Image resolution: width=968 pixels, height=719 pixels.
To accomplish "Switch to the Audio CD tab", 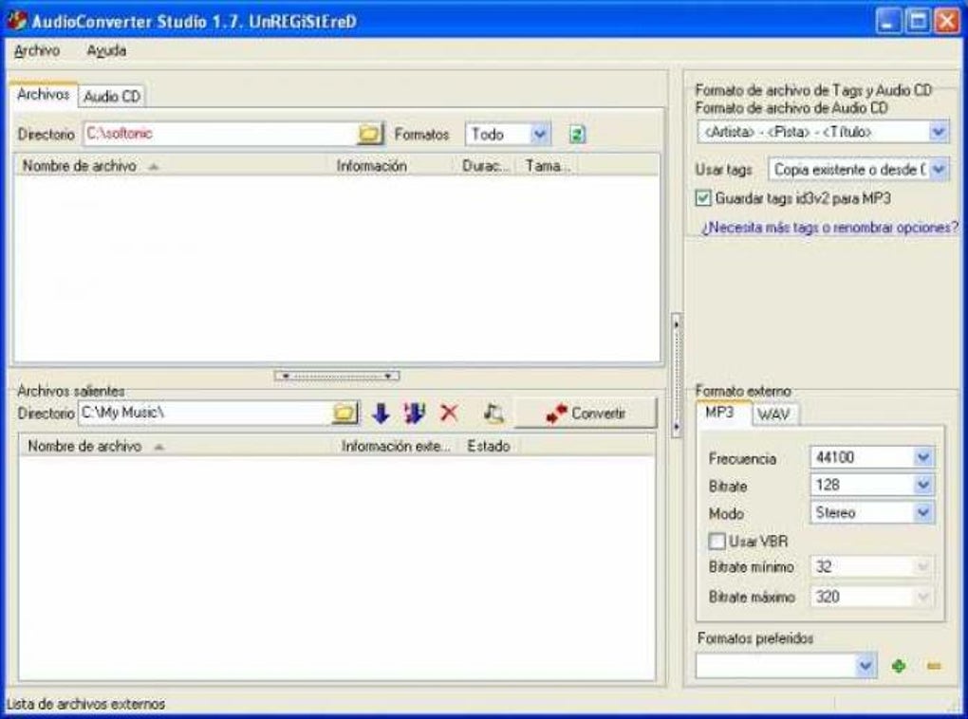I will (113, 96).
